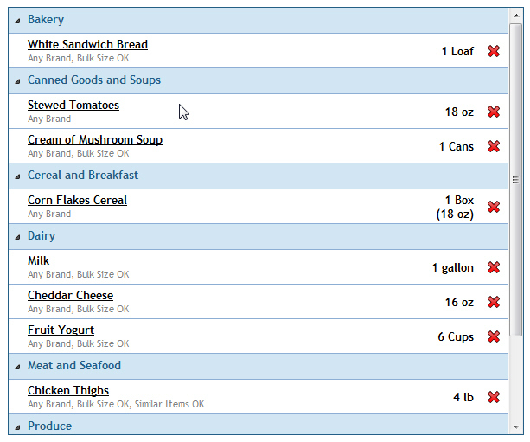Collapse the Bakery group
This screenshot has width=530, height=442.
(17, 21)
